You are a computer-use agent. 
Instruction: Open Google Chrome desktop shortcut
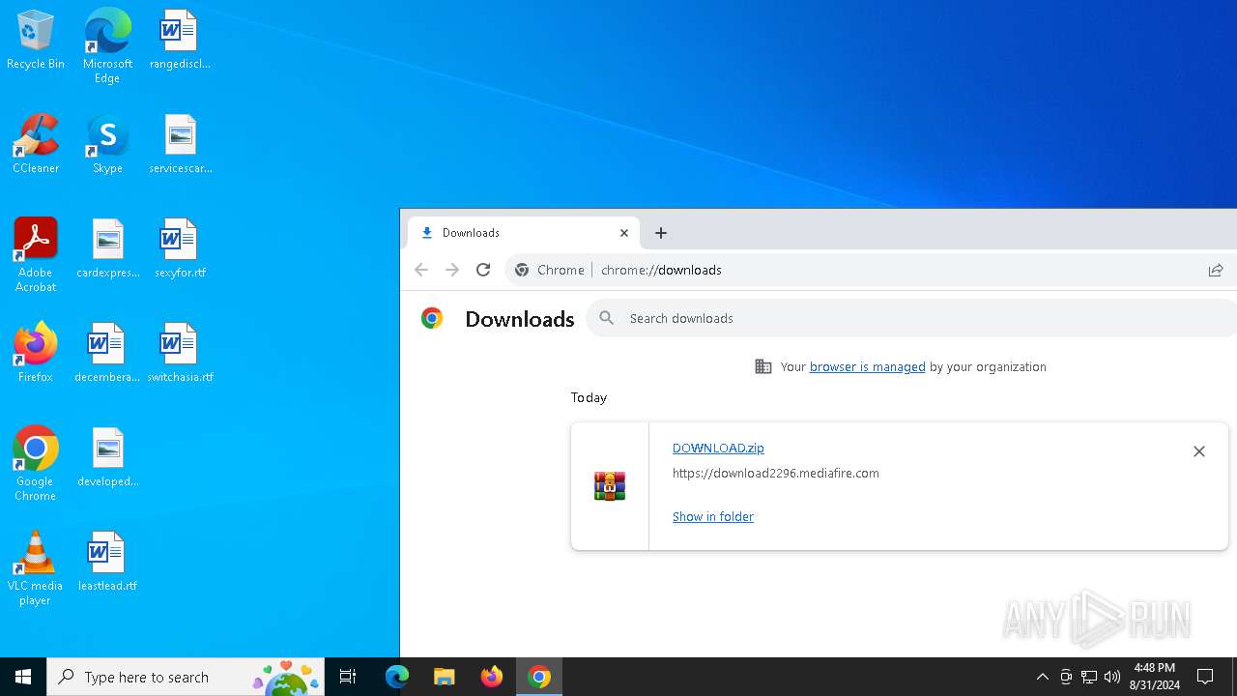point(36,464)
